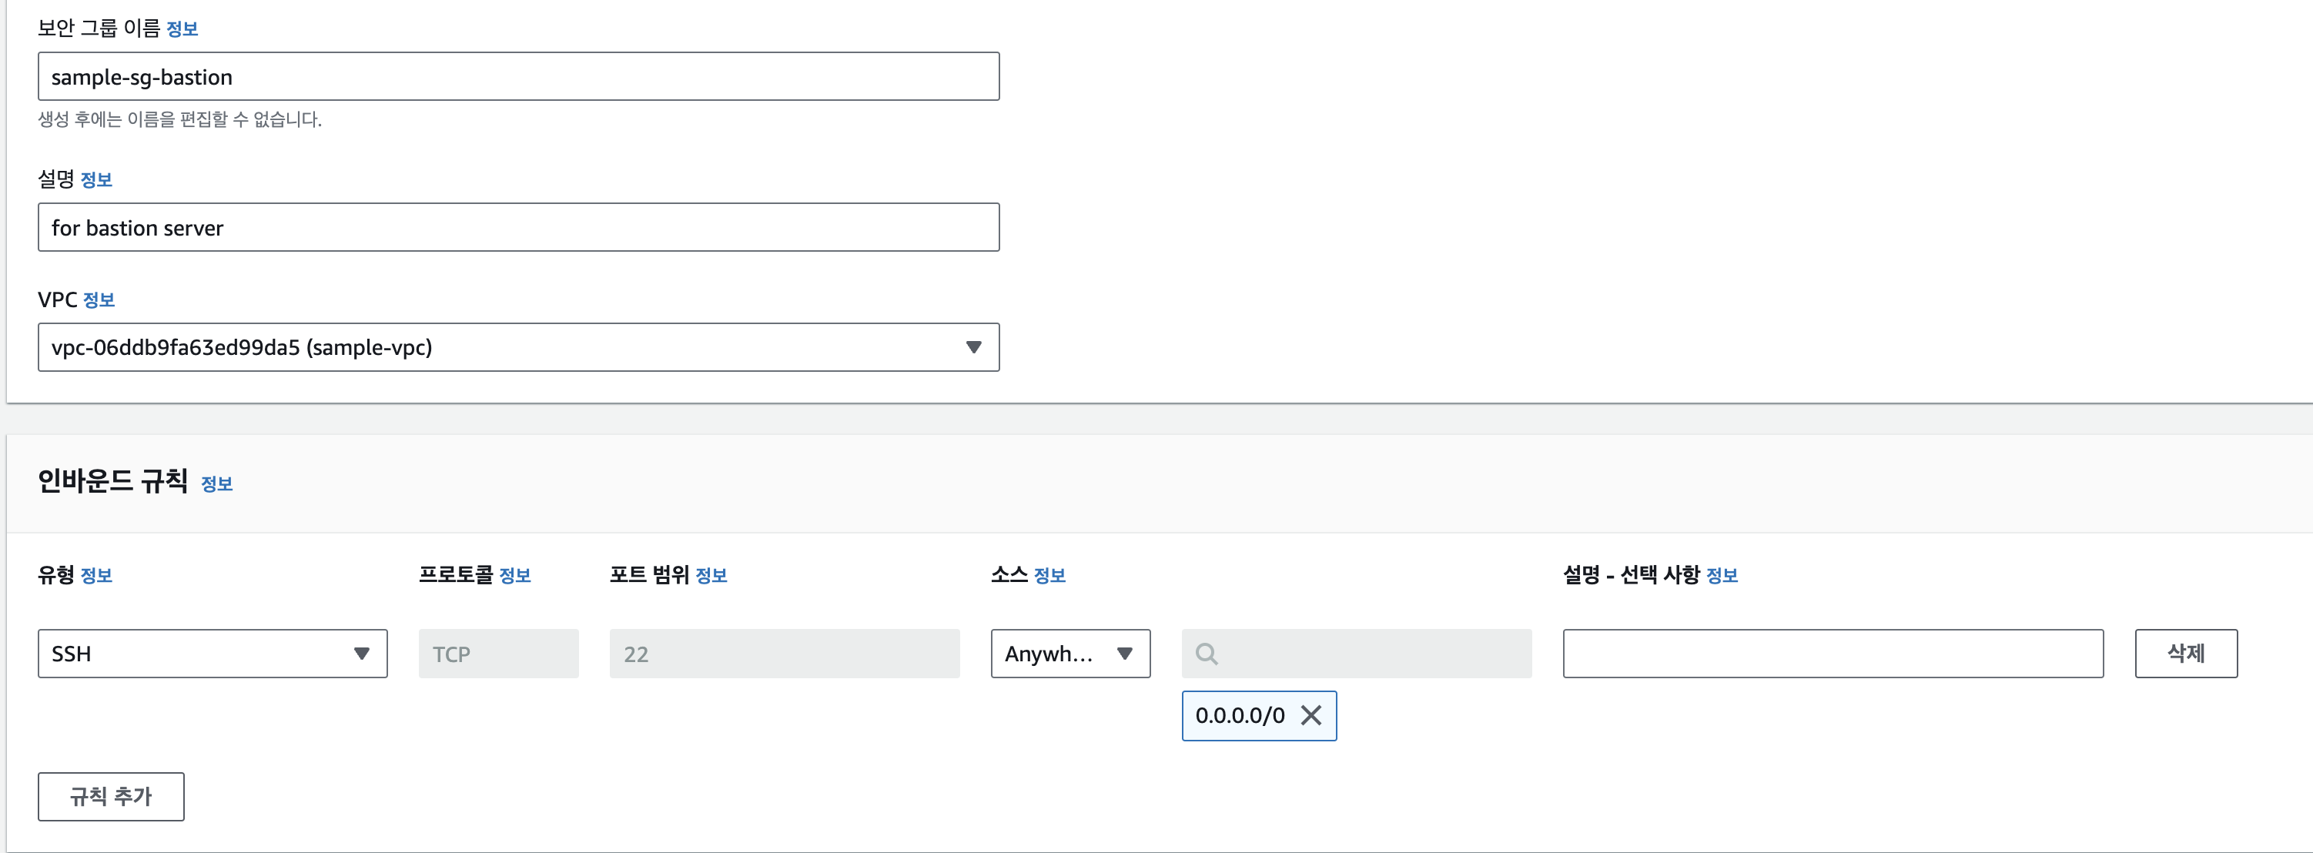Open 정보 link next to 설명 label
This screenshot has width=2313, height=853.
click(x=96, y=179)
